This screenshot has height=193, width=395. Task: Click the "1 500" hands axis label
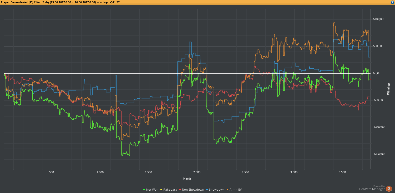(x=149, y=172)
